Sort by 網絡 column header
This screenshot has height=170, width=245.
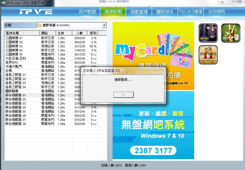pos(48,33)
